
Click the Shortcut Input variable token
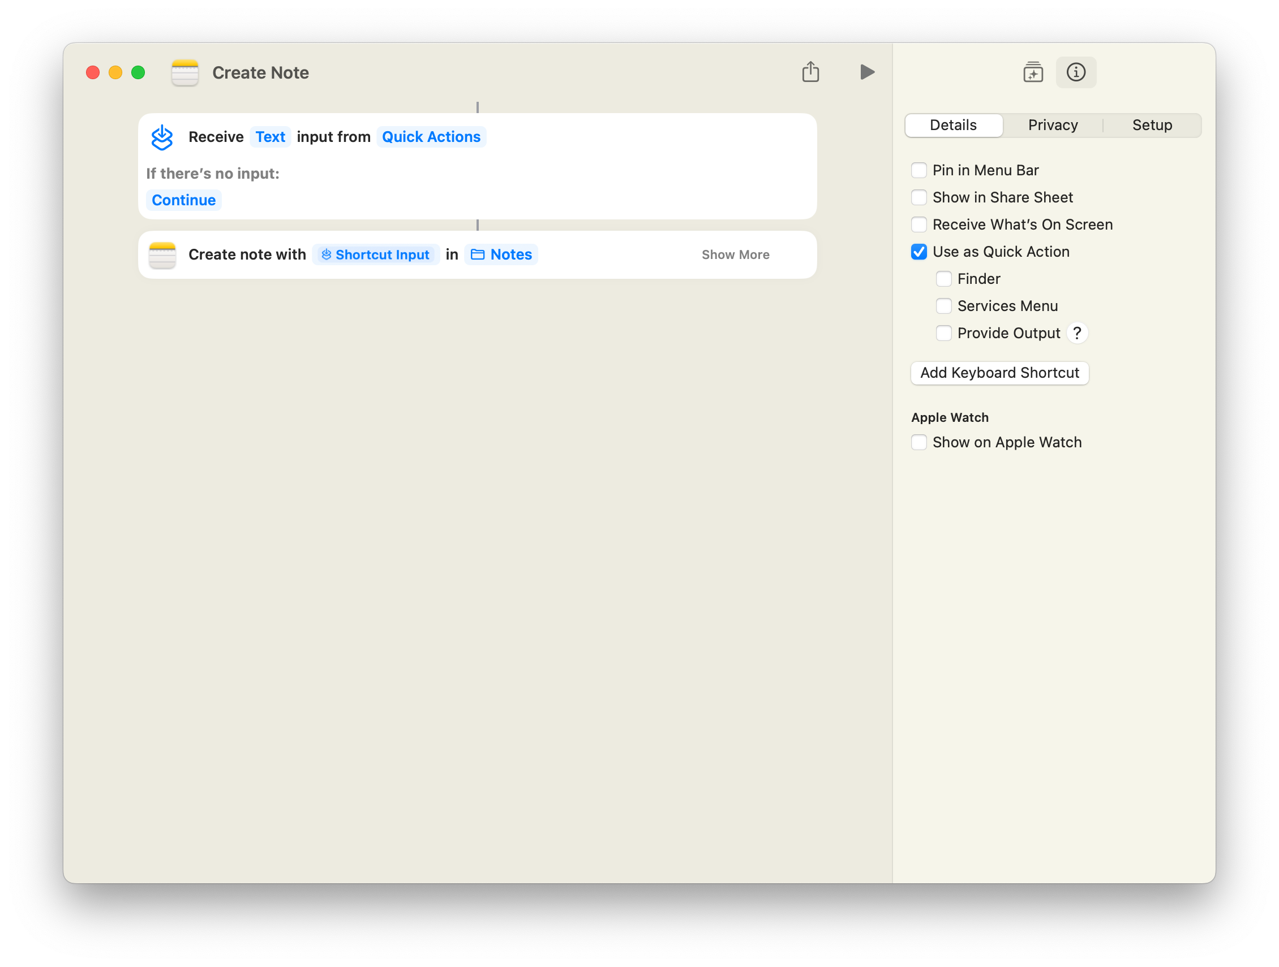click(376, 254)
